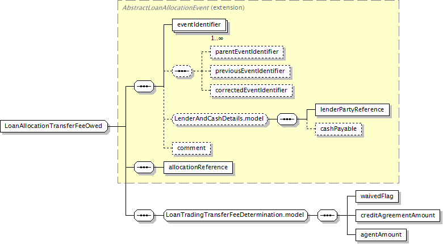Click the AbstractLoanAllocationEvent extension label
The height and width of the screenshot is (244, 443).
click(x=183, y=8)
